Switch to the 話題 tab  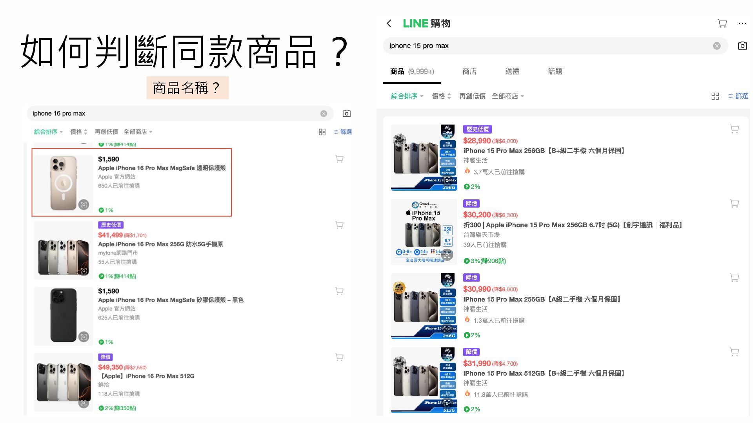(x=555, y=71)
